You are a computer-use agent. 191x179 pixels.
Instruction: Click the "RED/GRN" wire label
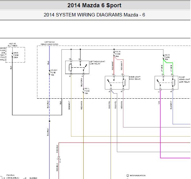click(82, 105)
